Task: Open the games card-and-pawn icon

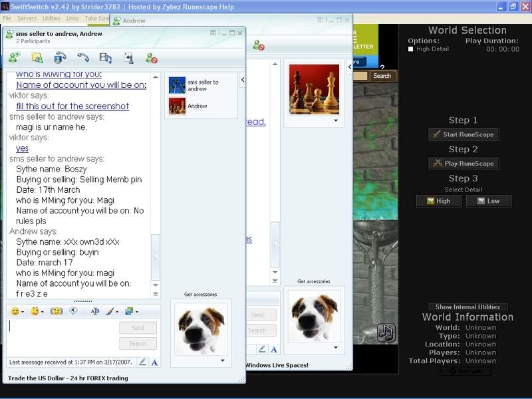Action: click(x=128, y=58)
